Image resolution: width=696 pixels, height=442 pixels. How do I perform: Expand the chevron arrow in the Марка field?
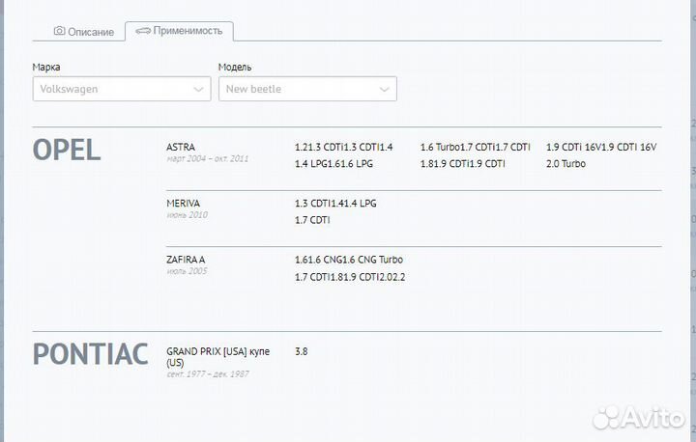click(x=199, y=89)
